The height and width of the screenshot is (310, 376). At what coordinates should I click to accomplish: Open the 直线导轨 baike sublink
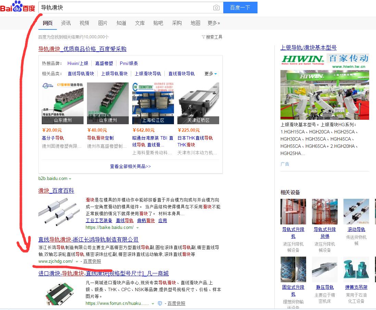(x=125, y=220)
